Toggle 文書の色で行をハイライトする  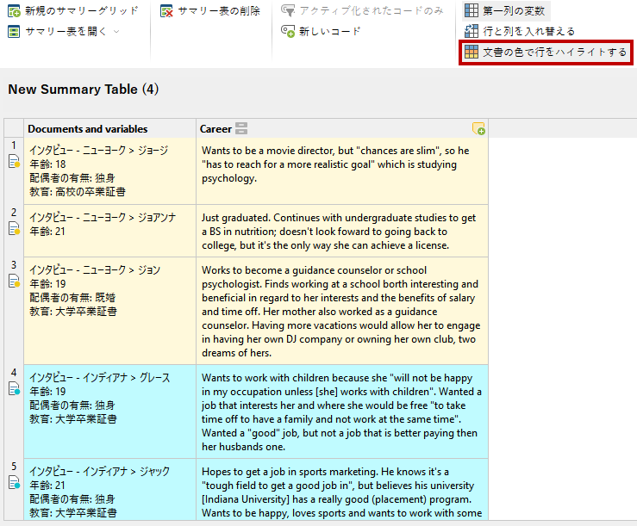546,52
